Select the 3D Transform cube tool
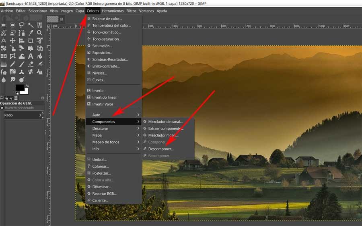This screenshot has width=362, height=226. coord(39,49)
